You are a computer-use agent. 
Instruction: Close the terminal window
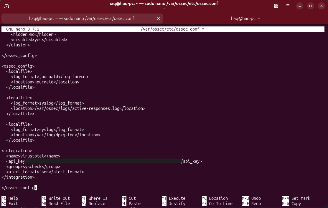click(322, 6)
